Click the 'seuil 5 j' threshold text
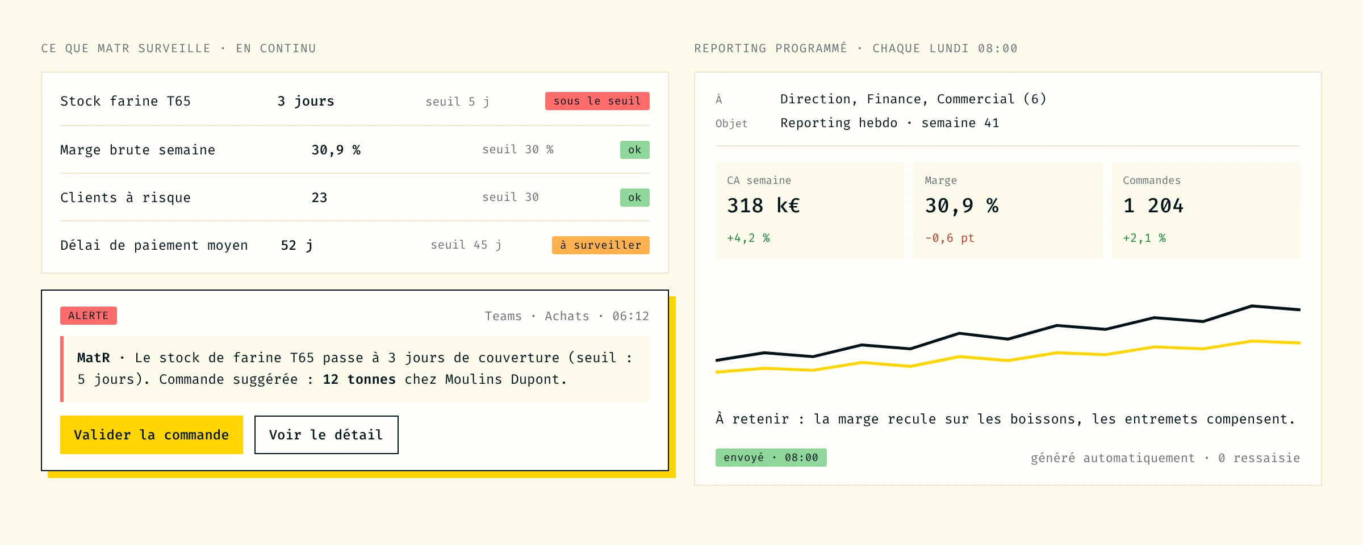 click(458, 102)
